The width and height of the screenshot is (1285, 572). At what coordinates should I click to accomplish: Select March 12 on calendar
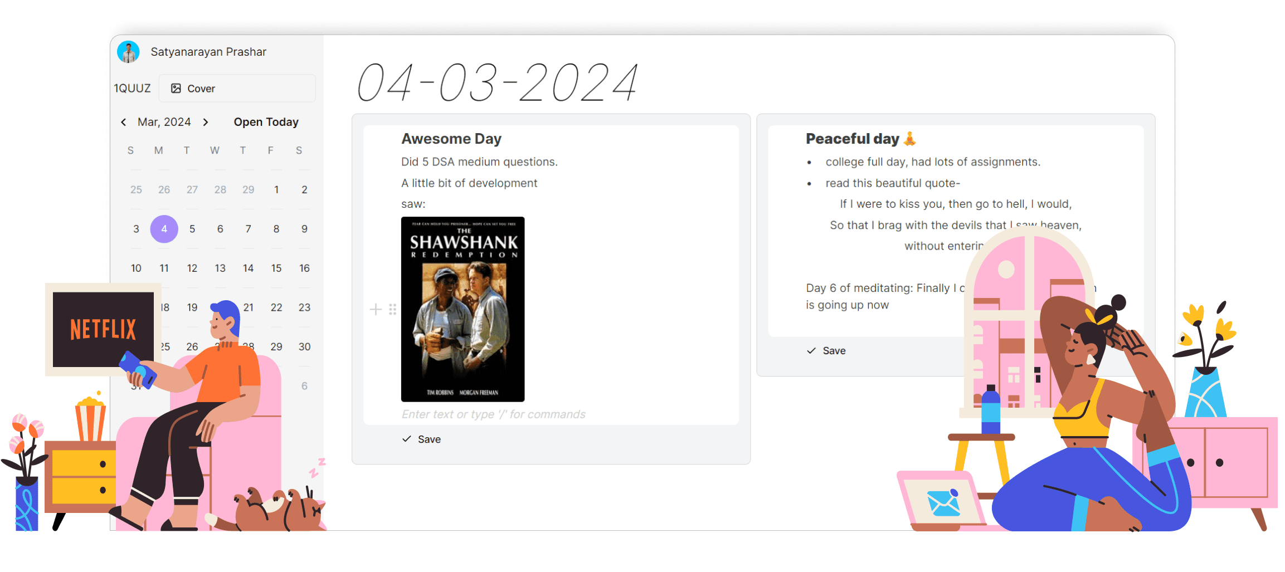click(x=192, y=268)
